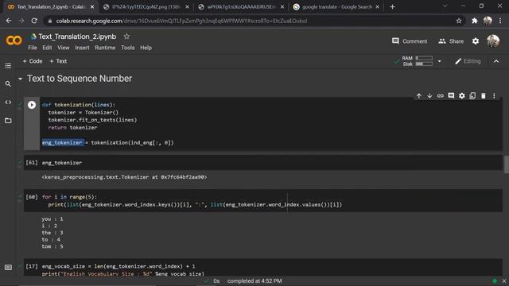Open the browser extensions puzzle icon
This screenshot has width=509, height=286.
click(x=475, y=21)
